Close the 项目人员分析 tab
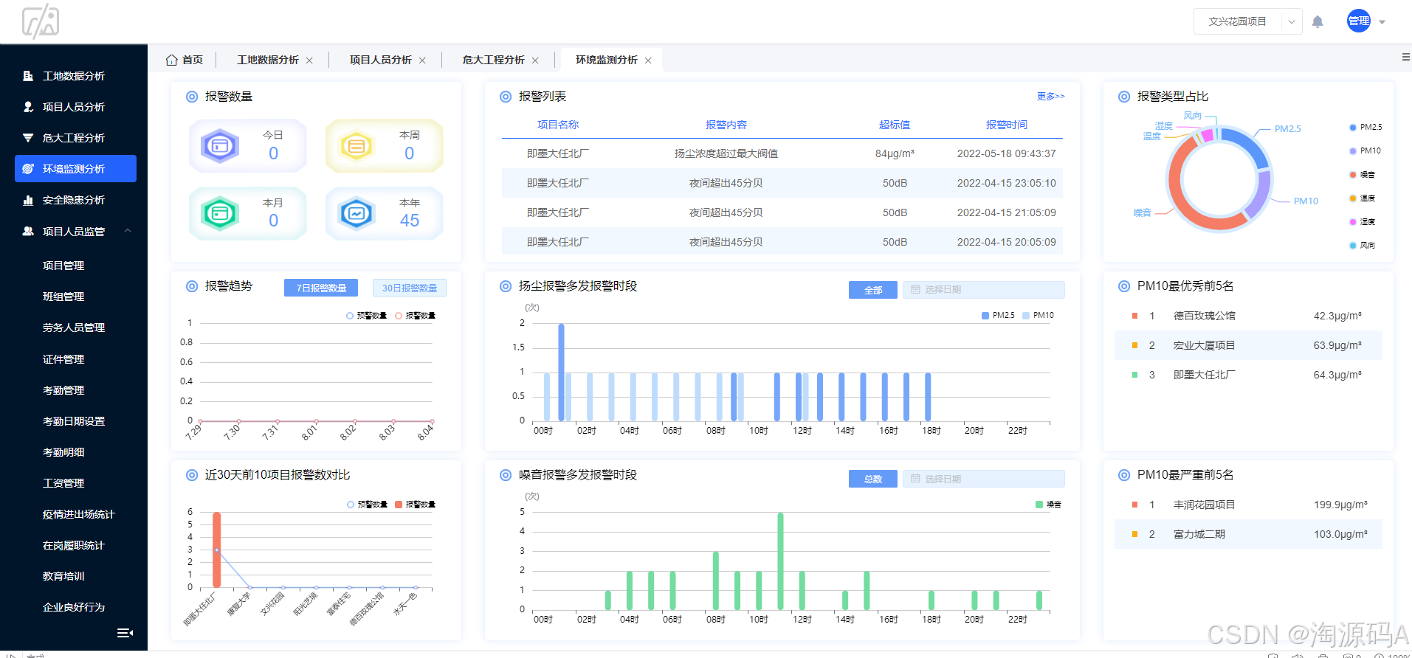This screenshot has height=658, width=1412. click(422, 60)
